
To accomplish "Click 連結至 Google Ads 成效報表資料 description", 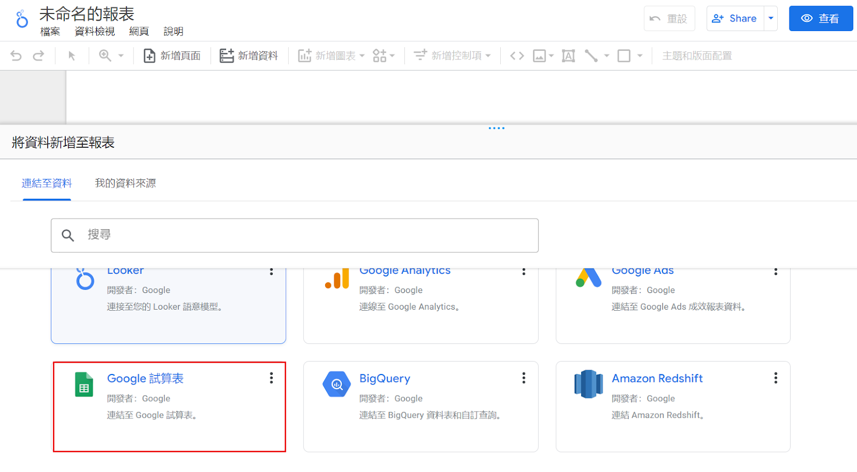I will (x=679, y=306).
